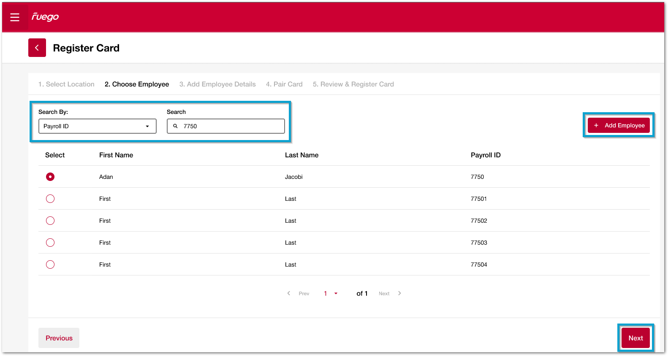
Task: Click the previous page chevron icon
Action: click(289, 293)
